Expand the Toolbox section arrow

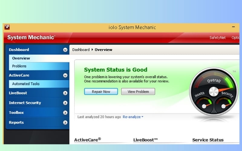pyautogui.click(x=65, y=113)
